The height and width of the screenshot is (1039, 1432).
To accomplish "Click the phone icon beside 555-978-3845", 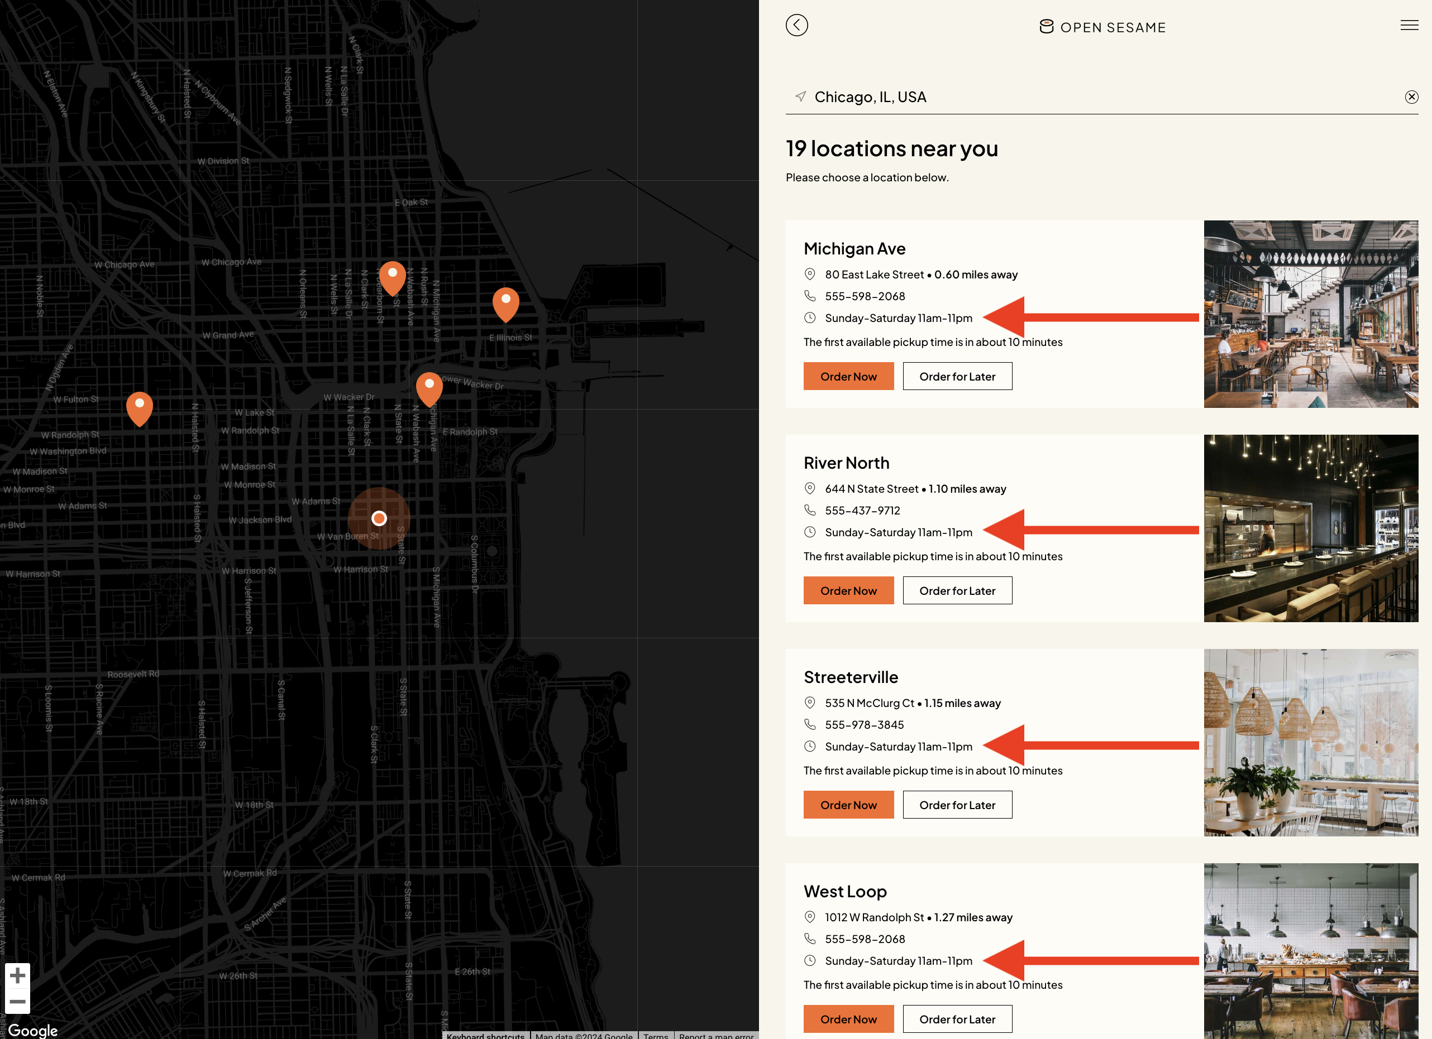I will click(x=809, y=724).
